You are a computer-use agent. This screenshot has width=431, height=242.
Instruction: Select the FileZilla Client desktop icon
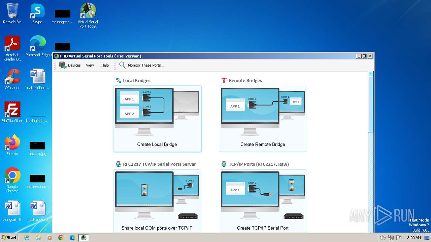[x=12, y=112]
